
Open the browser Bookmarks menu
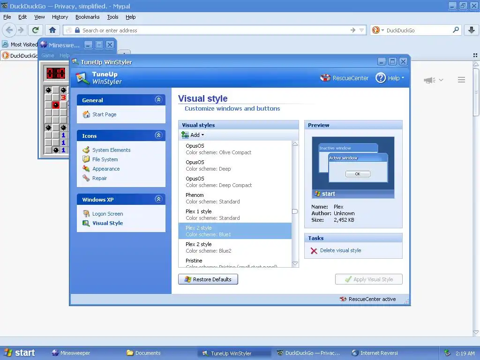click(88, 17)
